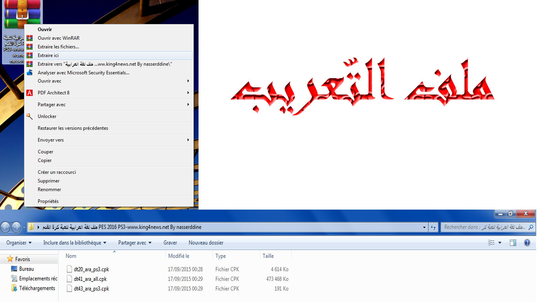Click the refresh icon beside address bar
Screen dimensions: 537x302
434,227
